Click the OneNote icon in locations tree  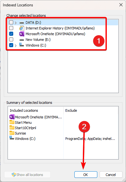pos(22,34)
